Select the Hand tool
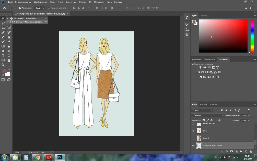The width and height of the screenshot is (257, 161). click(x=9, y=60)
